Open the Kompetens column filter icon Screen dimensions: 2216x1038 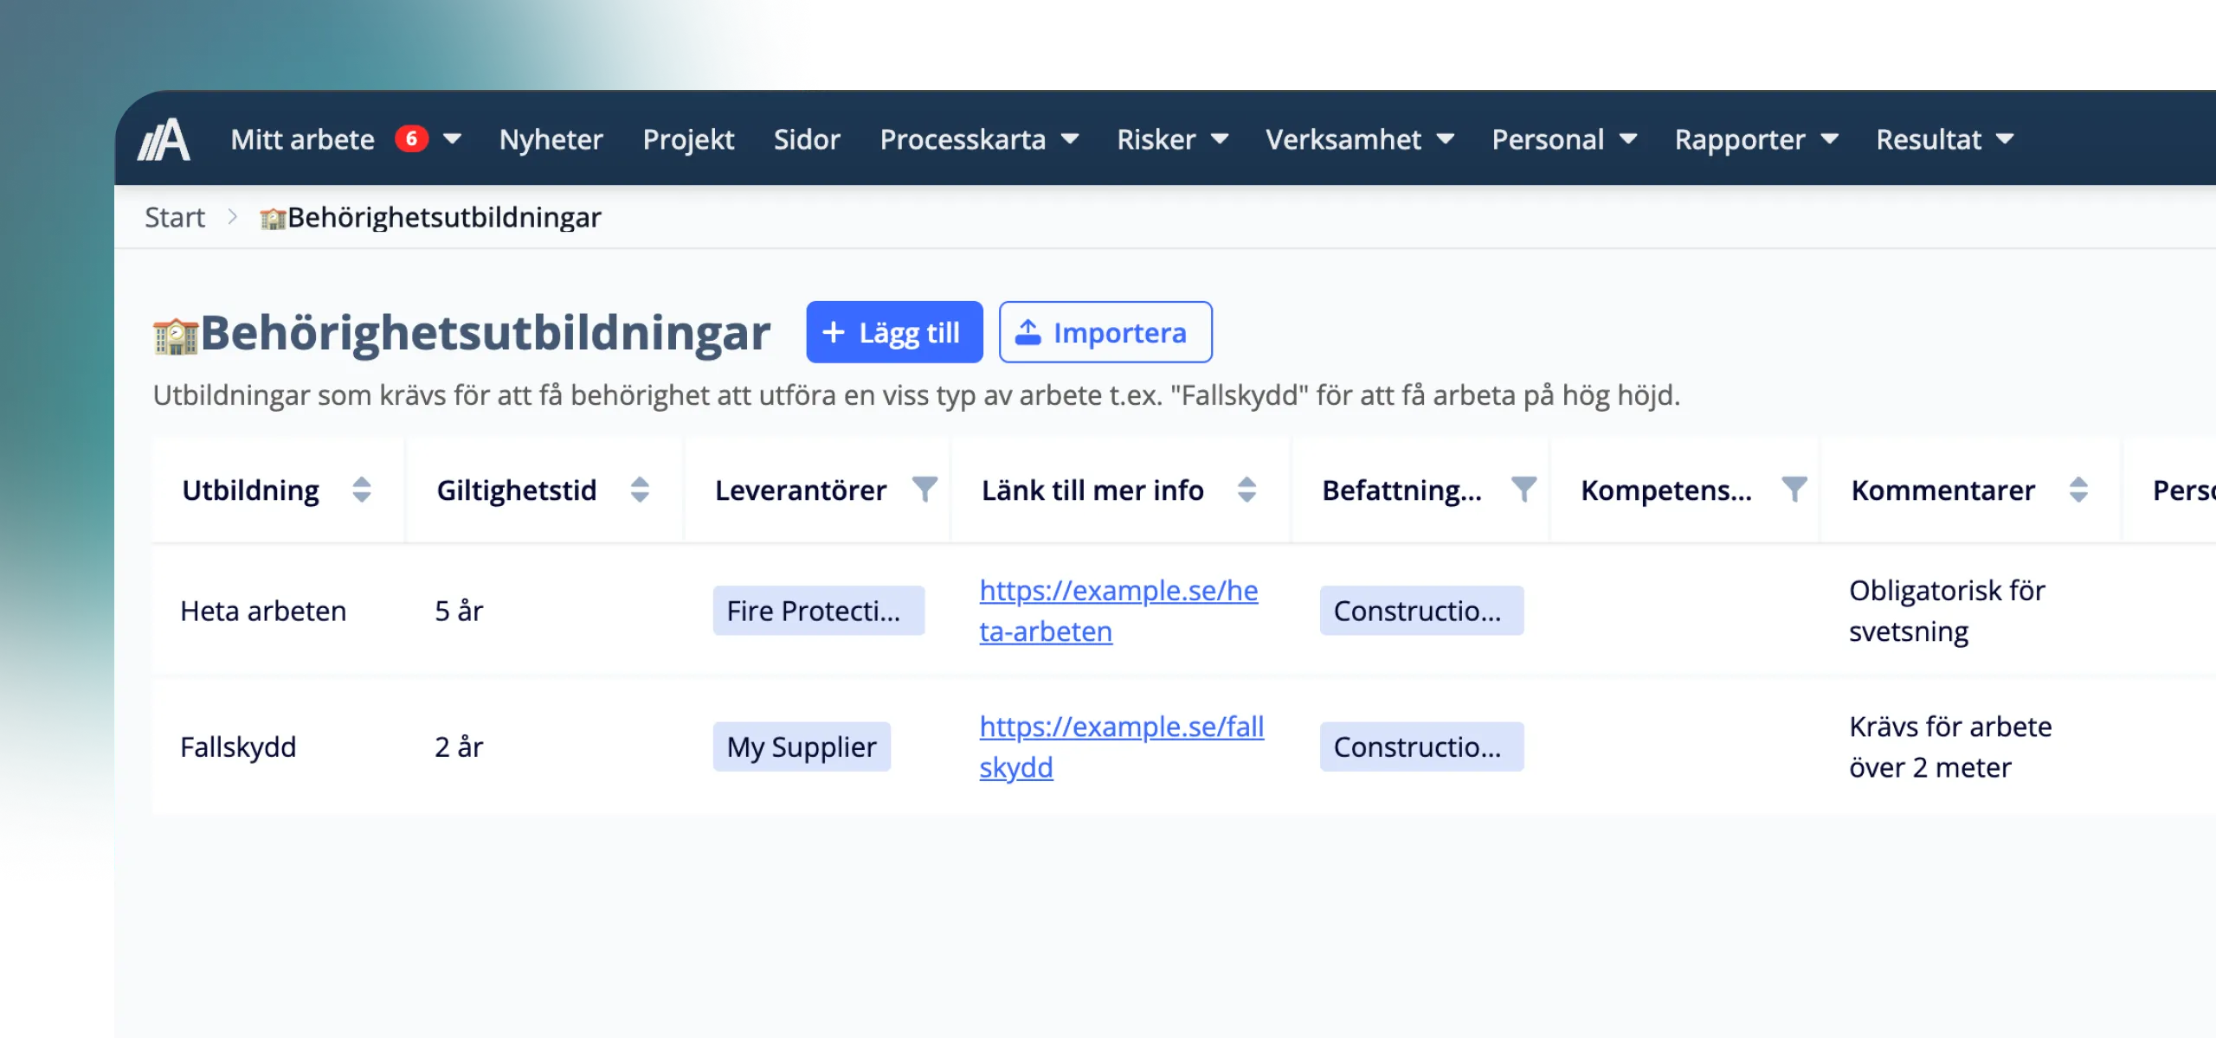(x=1794, y=490)
